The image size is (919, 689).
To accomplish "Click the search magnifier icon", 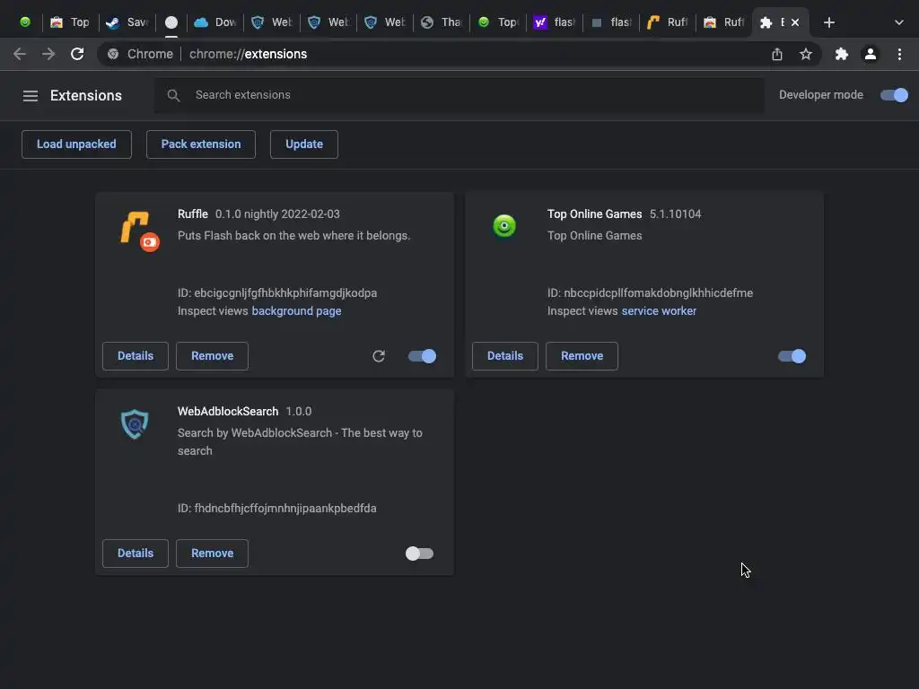I will tap(173, 95).
